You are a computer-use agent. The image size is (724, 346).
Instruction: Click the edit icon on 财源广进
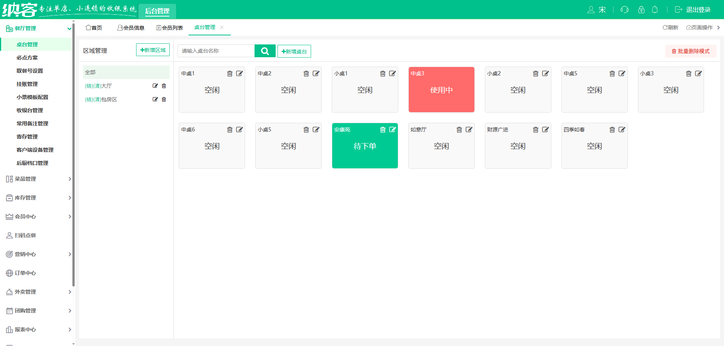pyautogui.click(x=545, y=130)
